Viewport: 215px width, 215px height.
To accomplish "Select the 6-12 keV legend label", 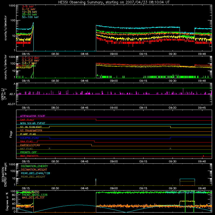I will (x=29, y=9).
